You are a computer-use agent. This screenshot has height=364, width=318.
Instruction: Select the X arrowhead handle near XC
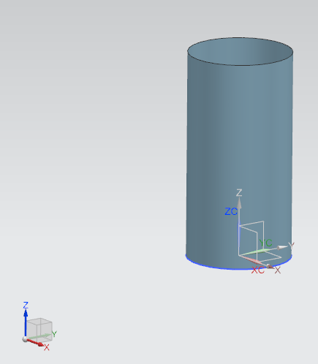[270, 266]
